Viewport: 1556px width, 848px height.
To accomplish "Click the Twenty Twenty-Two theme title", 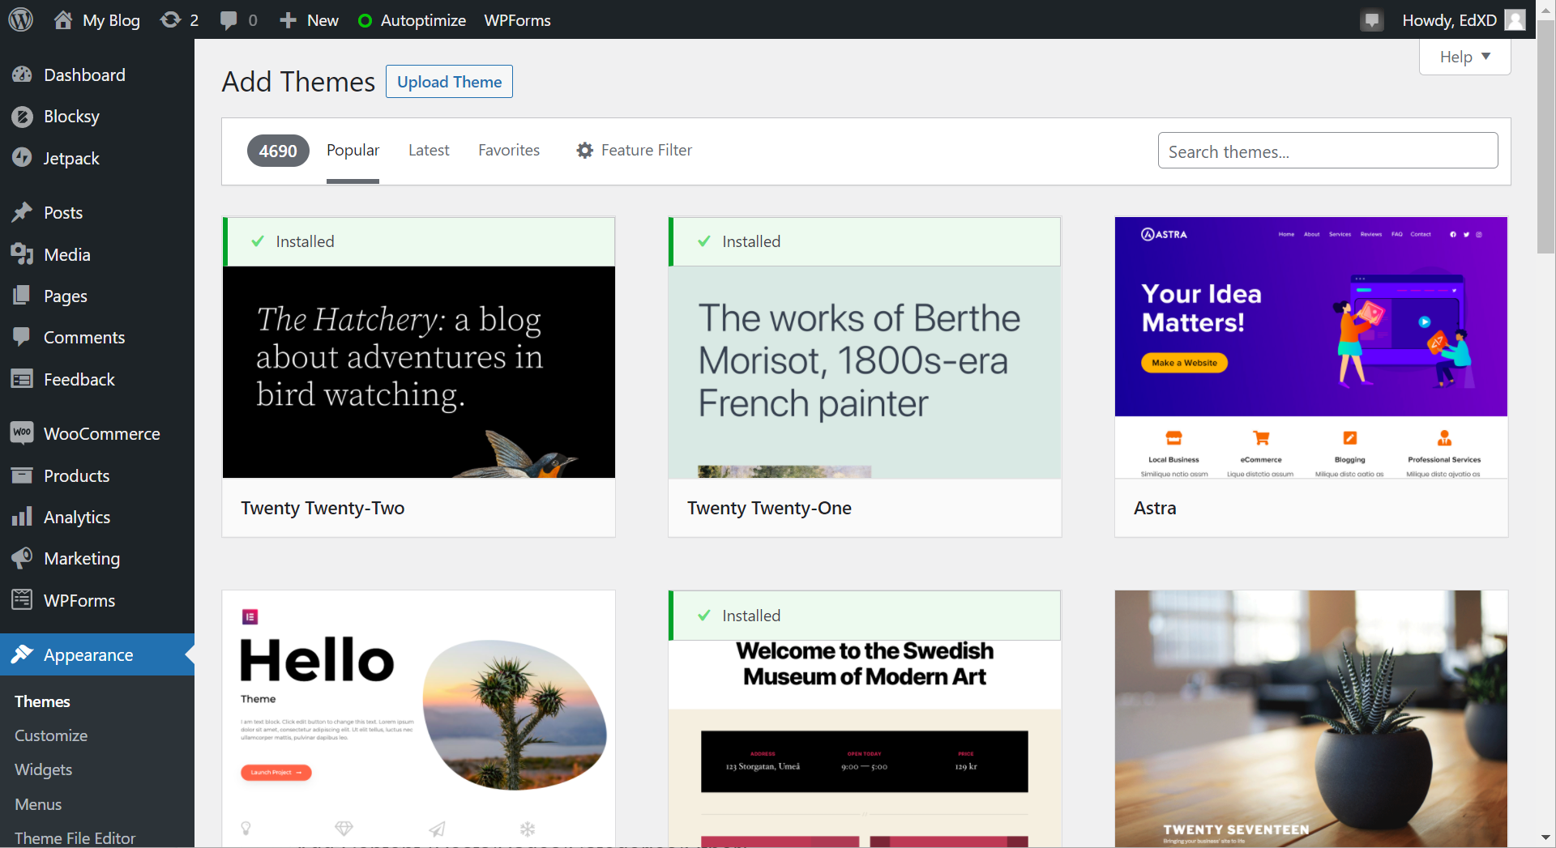I will tap(323, 508).
